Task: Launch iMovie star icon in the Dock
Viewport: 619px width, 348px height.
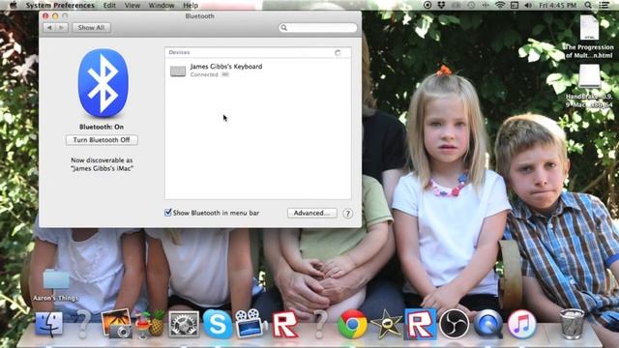Action: [x=386, y=324]
